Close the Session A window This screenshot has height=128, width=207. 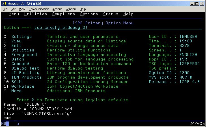202,3
